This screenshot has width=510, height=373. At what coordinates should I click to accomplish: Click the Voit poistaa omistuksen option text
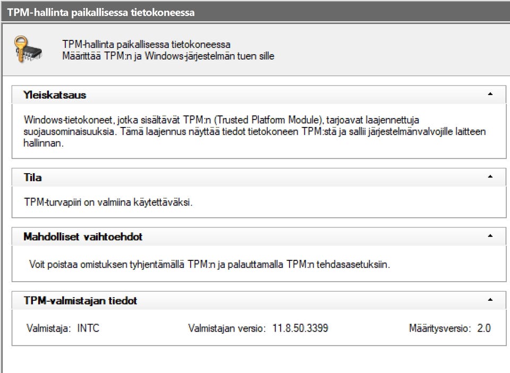click(209, 264)
